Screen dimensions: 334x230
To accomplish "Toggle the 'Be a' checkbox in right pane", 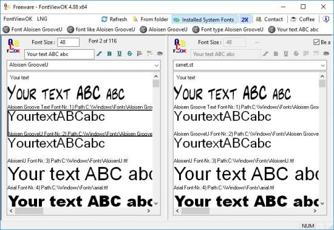I will [316, 42].
